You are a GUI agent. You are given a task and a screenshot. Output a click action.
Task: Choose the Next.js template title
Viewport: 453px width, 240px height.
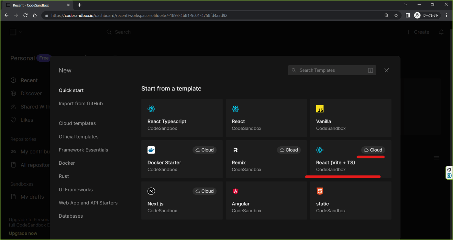coord(156,204)
